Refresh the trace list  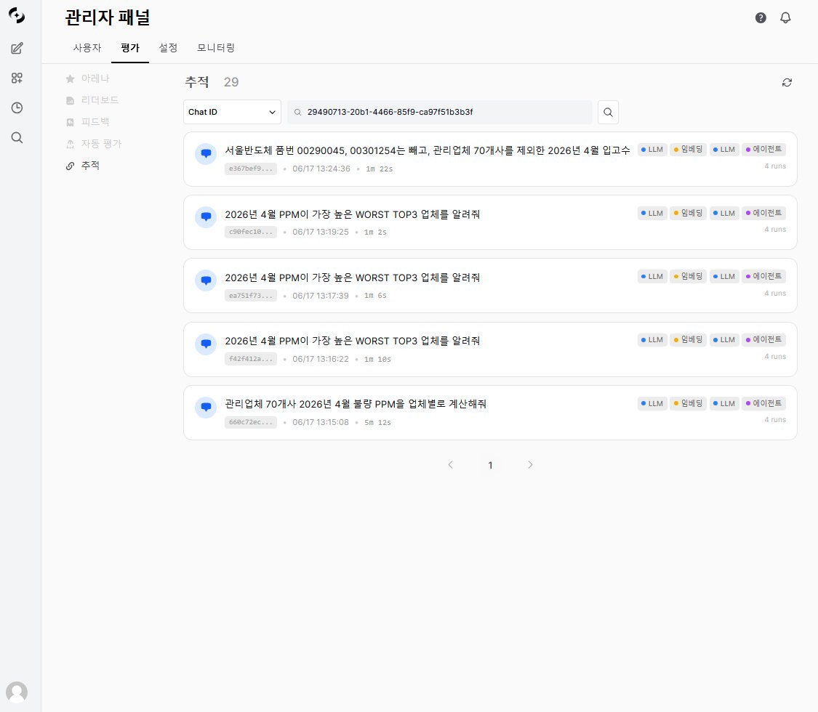click(787, 82)
